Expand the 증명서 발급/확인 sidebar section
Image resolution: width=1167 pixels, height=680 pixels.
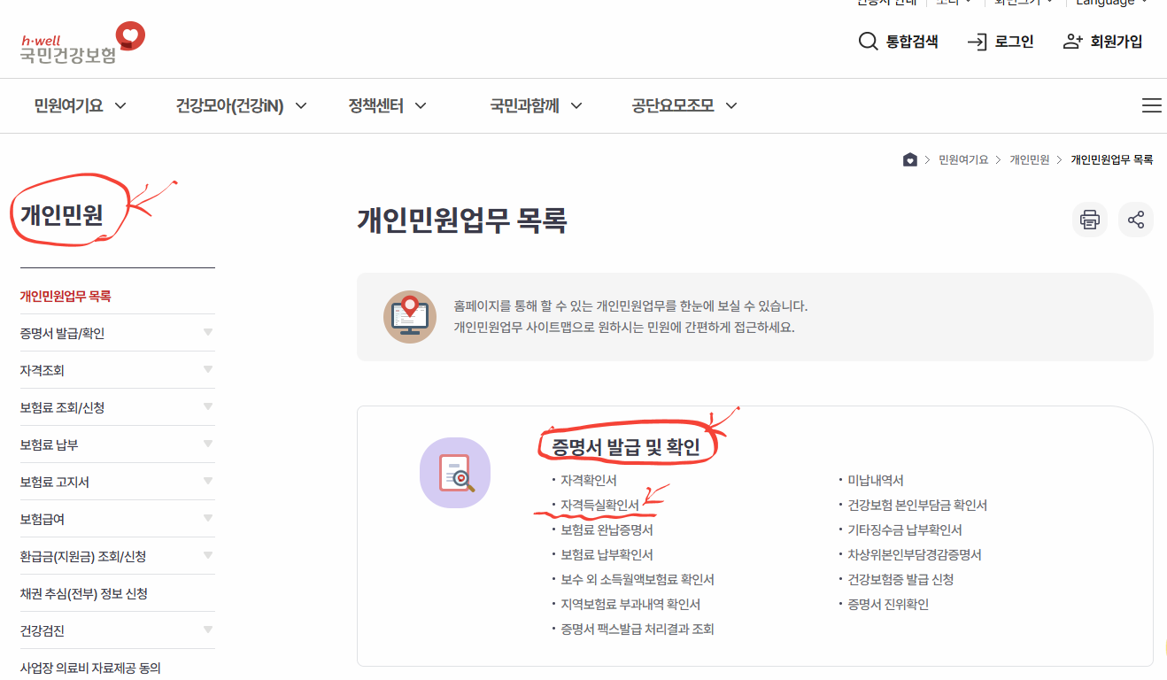117,332
